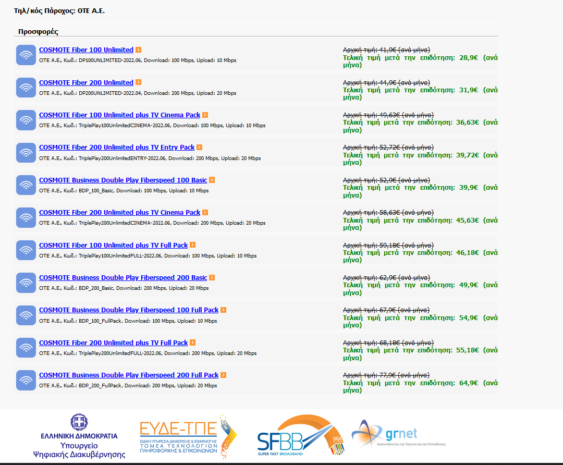Open COSMOTE Fiber 100 Unlimited plus TV Cinema Pack
563x465 pixels.
(119, 115)
